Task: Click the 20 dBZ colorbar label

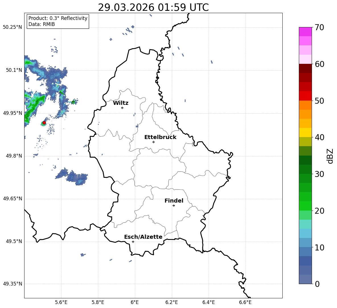Action: coord(319,211)
